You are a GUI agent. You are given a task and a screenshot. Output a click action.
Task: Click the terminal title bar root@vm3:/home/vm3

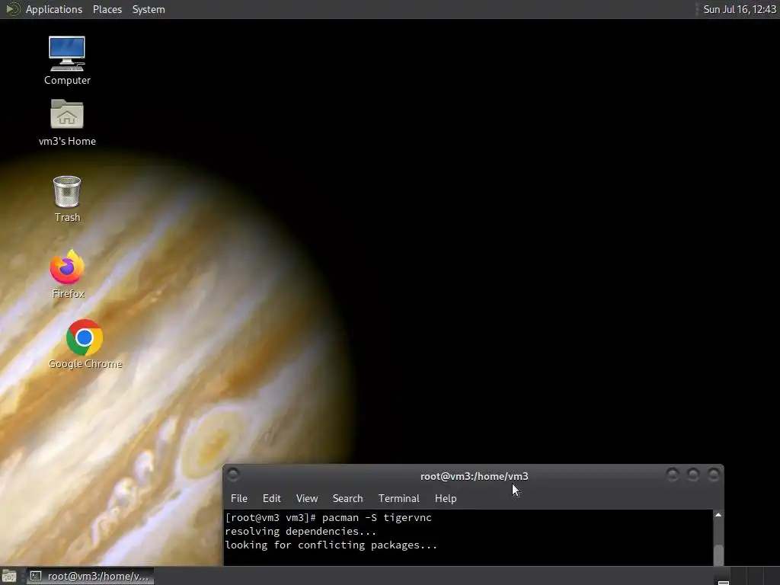tap(474, 476)
